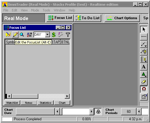Viewport: 150px width, 123px height.
Task: Click the Focus List horizontal scrollbar thumb
Action: tap(25, 96)
